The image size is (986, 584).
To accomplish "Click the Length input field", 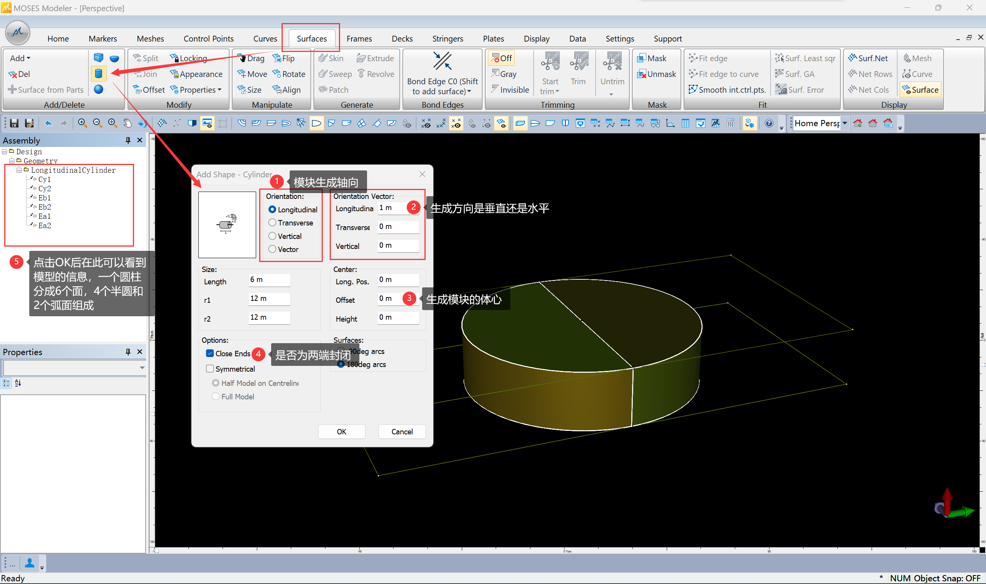I will coord(269,280).
